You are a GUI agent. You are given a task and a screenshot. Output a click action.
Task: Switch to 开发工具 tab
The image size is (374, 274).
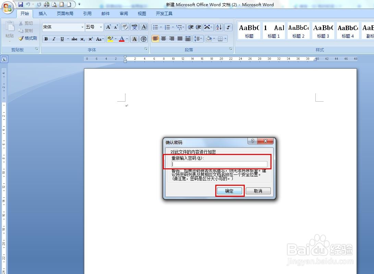click(x=164, y=14)
